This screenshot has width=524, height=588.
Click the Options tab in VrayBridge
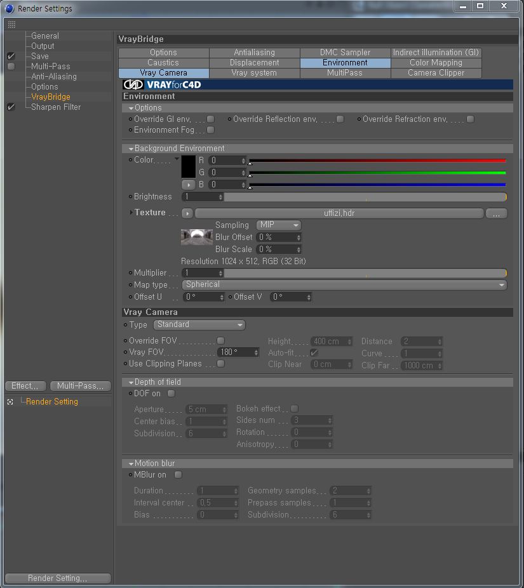point(163,53)
